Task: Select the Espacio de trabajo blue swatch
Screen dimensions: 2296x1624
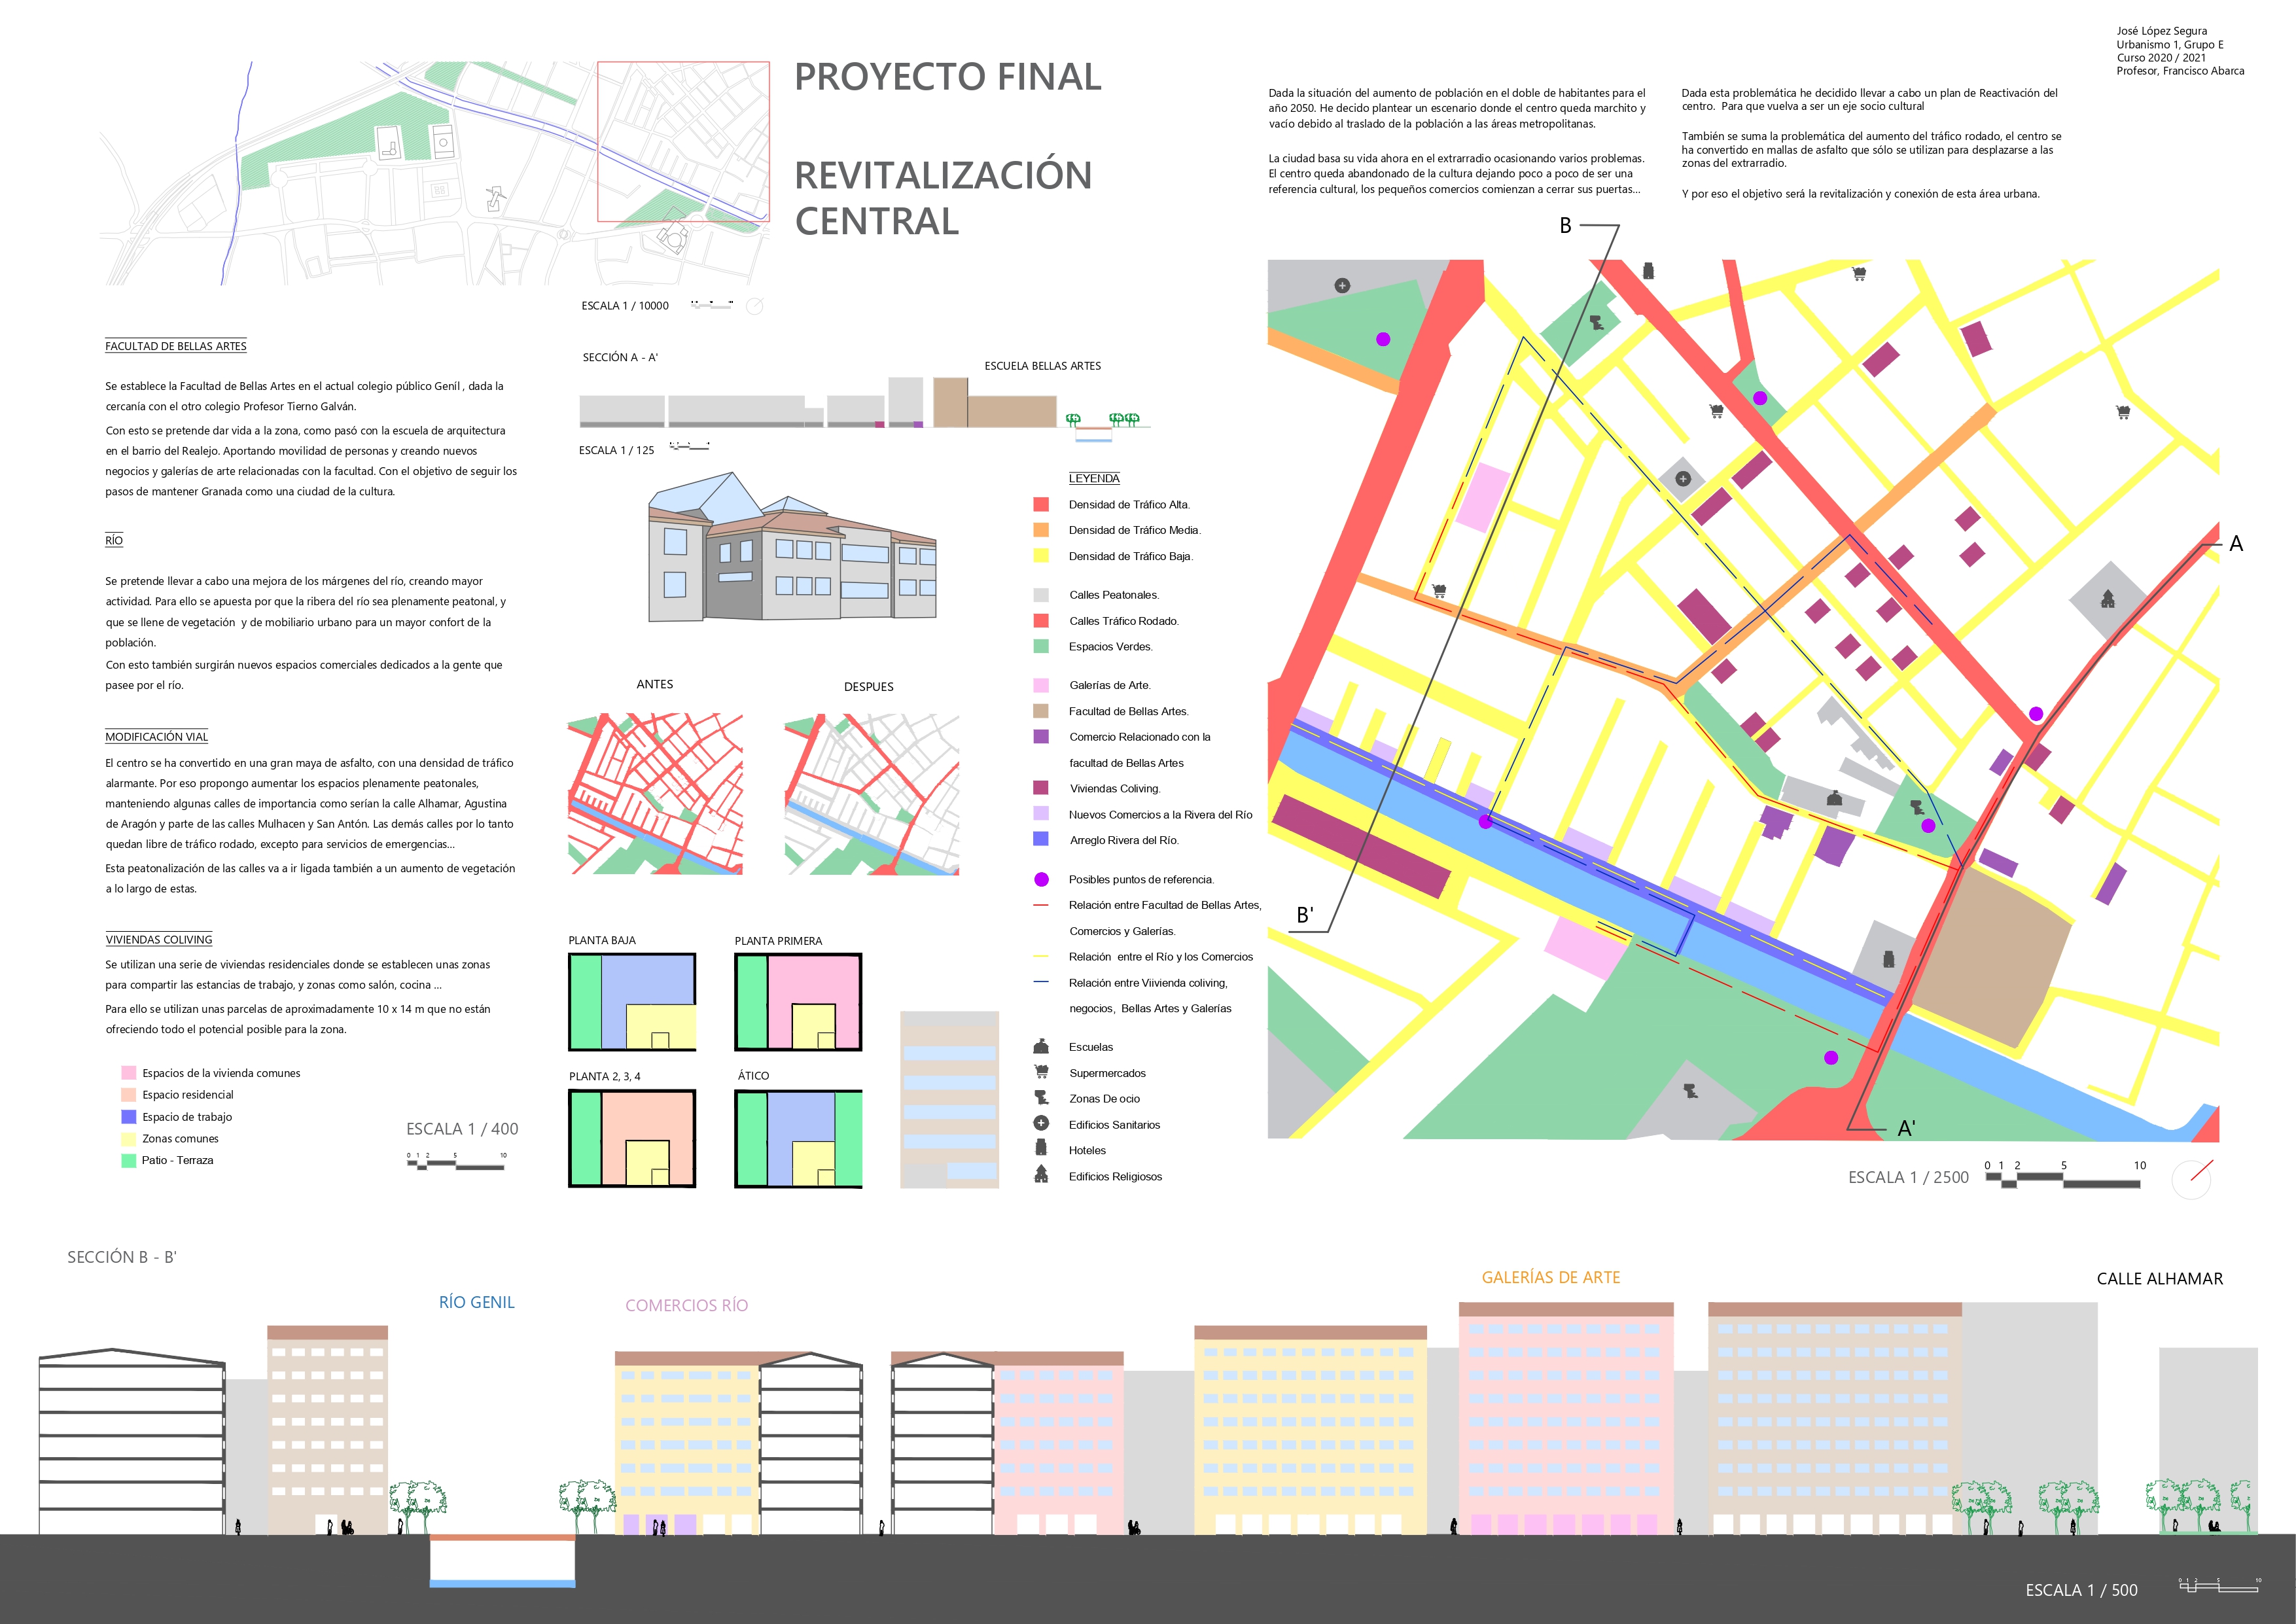Action: click(x=128, y=1117)
